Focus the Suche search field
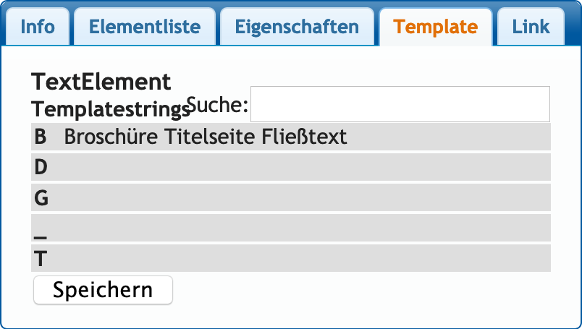582x329 pixels. [400, 104]
